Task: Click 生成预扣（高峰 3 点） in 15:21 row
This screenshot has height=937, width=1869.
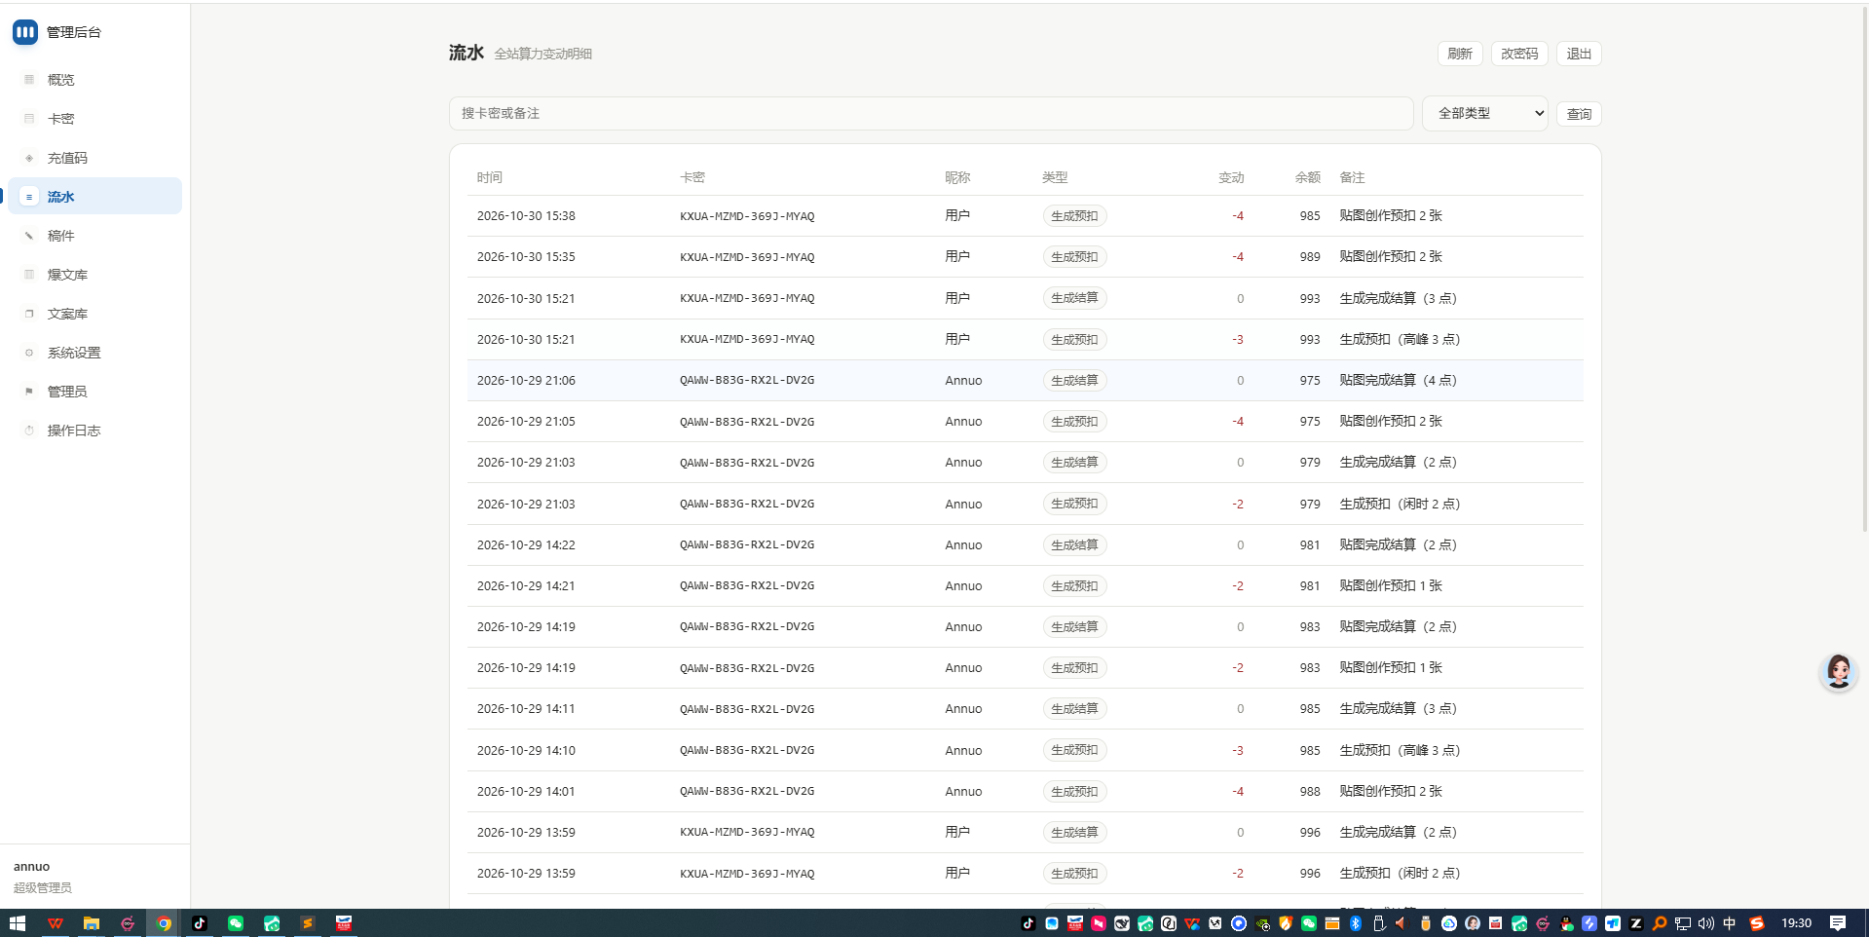Action: (x=1400, y=340)
